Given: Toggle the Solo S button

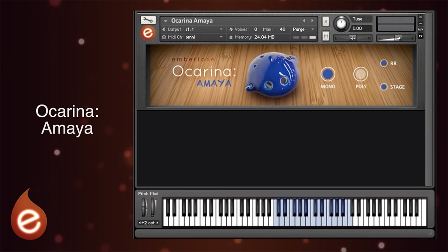Looking at the screenshot, I should click(x=326, y=21).
